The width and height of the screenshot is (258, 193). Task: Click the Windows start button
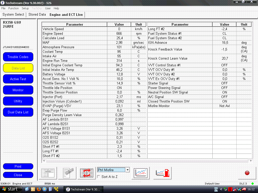(x=10, y=189)
